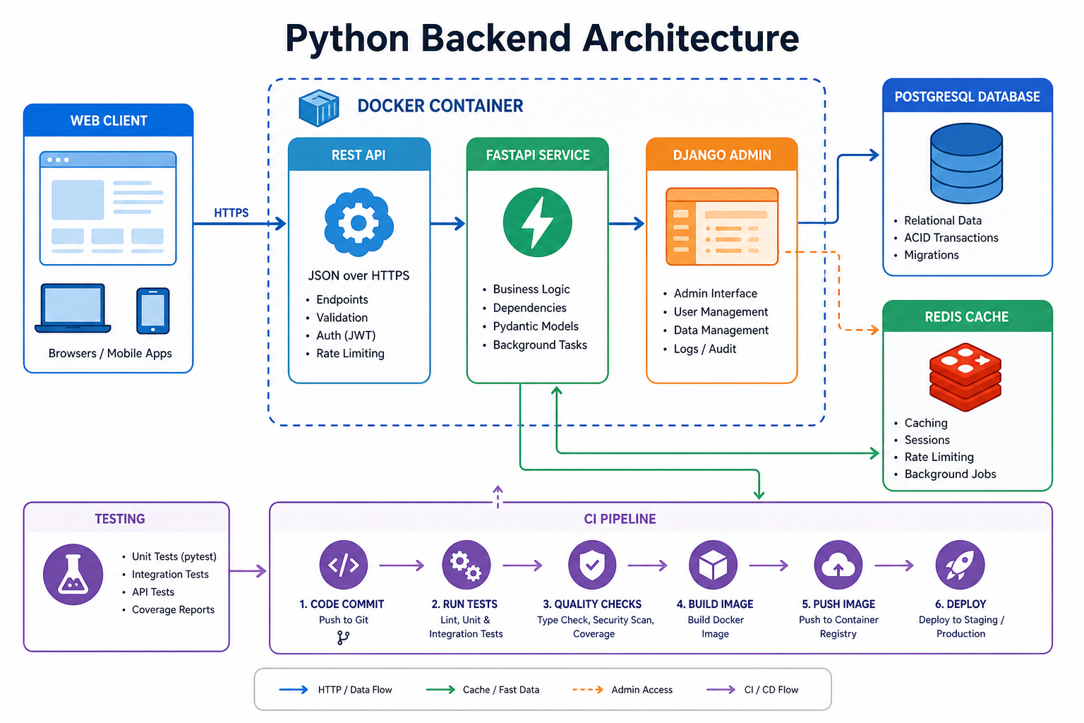
Task: Click the Browsers / Mobile Apps caption
Action: pos(110,353)
